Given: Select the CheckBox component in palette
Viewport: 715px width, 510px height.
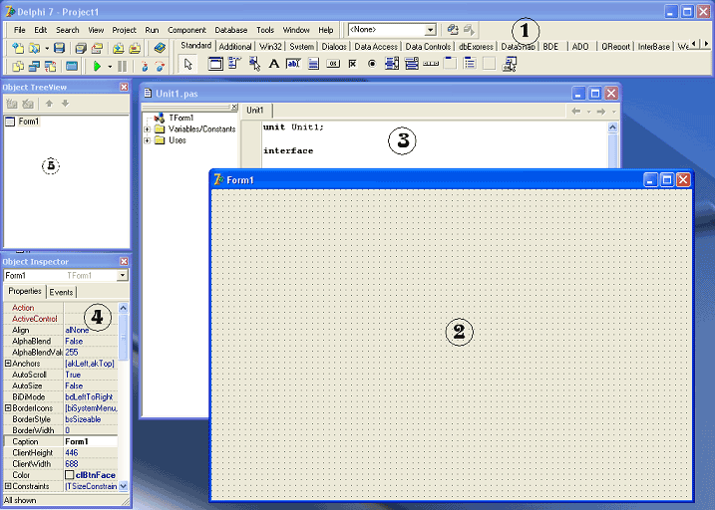Looking at the screenshot, I should coord(352,64).
